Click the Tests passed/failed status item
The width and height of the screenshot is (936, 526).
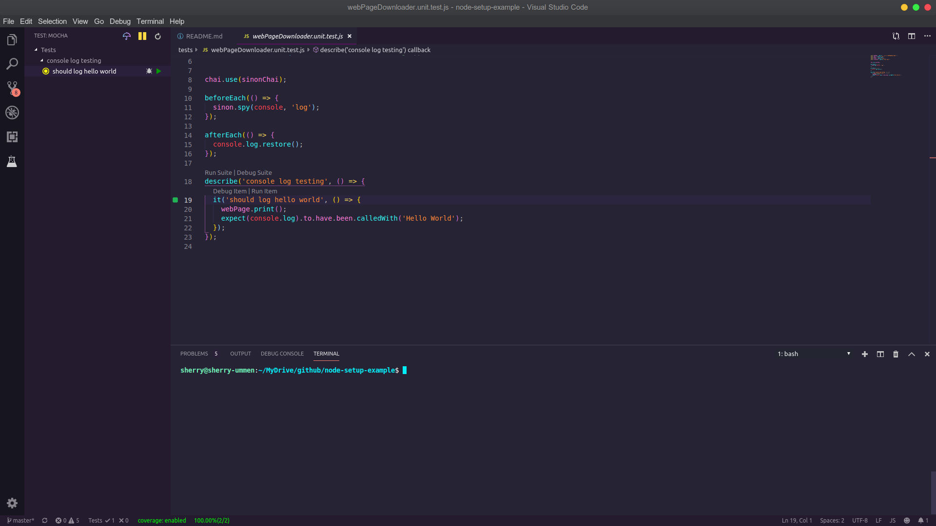pos(108,521)
